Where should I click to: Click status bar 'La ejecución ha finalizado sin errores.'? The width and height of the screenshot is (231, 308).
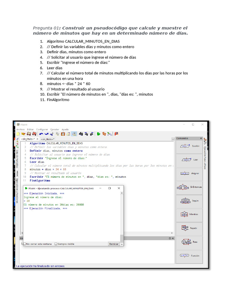pyautogui.click(x=41, y=266)
